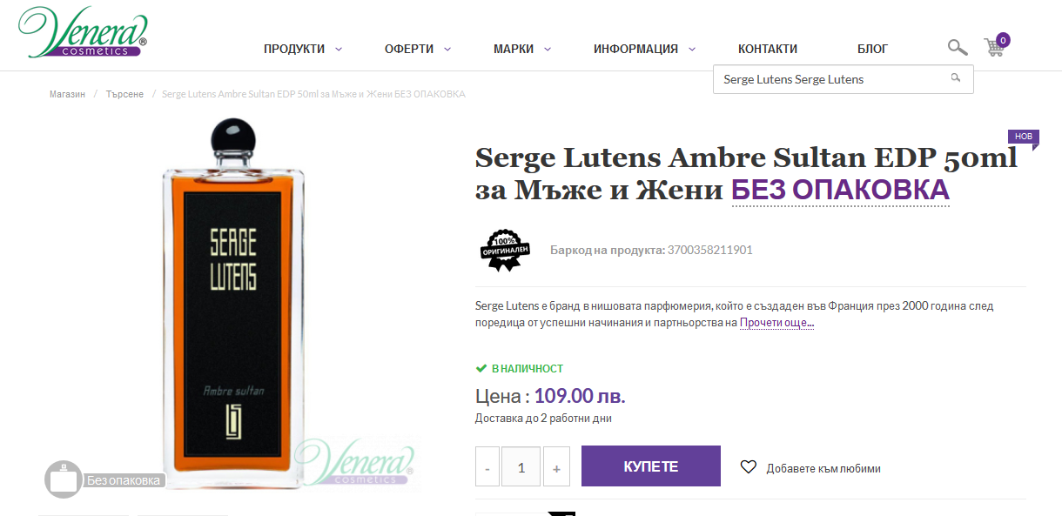1062x516 pixels.
Task: Click the Прочети още link
Action: tap(776, 323)
